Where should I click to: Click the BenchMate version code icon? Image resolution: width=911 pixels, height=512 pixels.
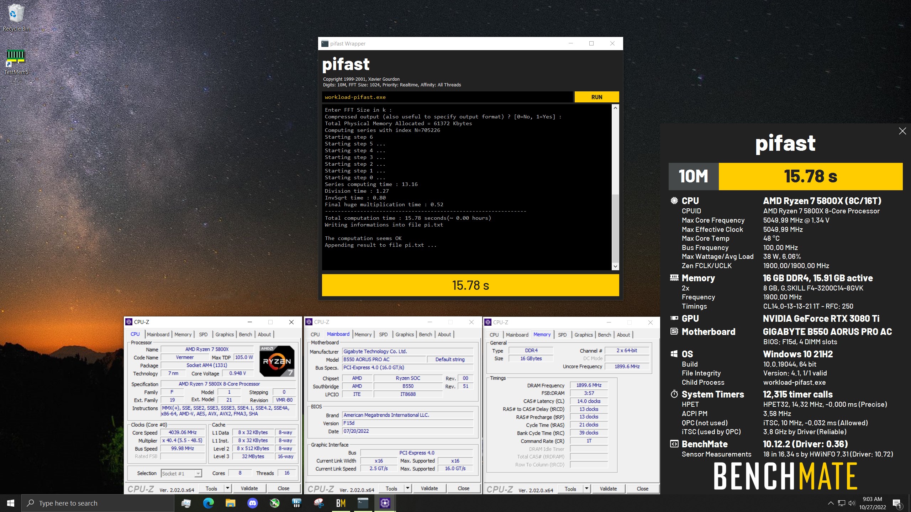674,444
